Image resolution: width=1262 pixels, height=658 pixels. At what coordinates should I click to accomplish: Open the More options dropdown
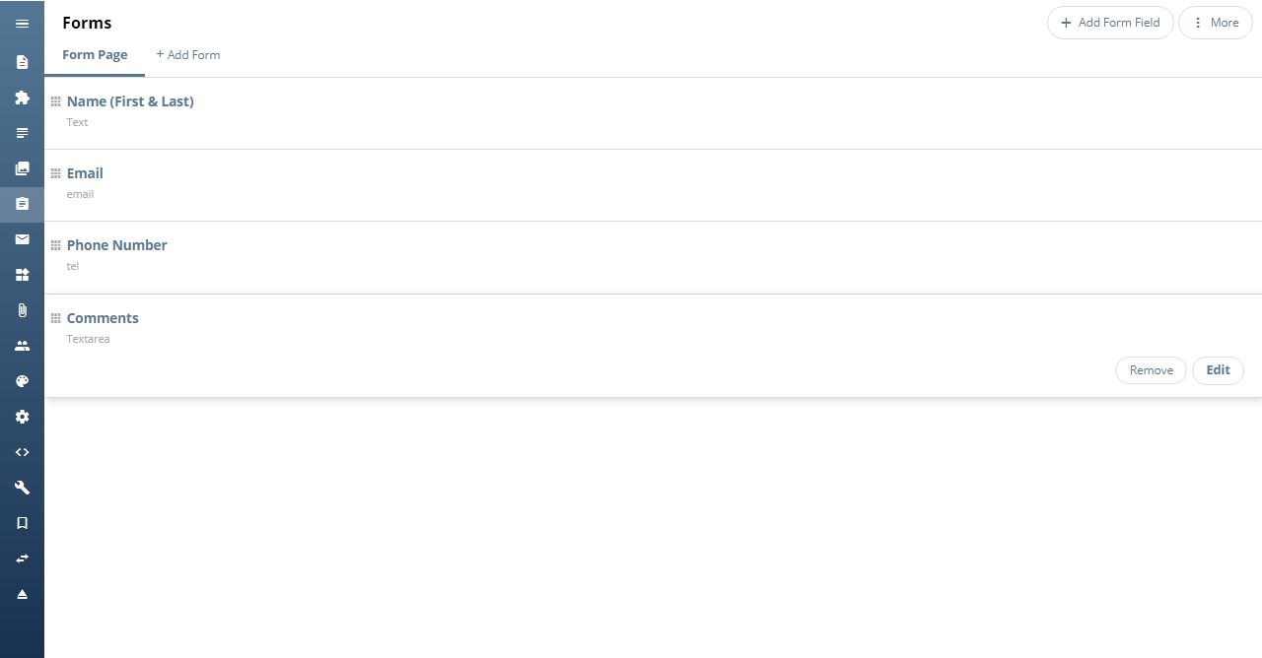(1215, 23)
